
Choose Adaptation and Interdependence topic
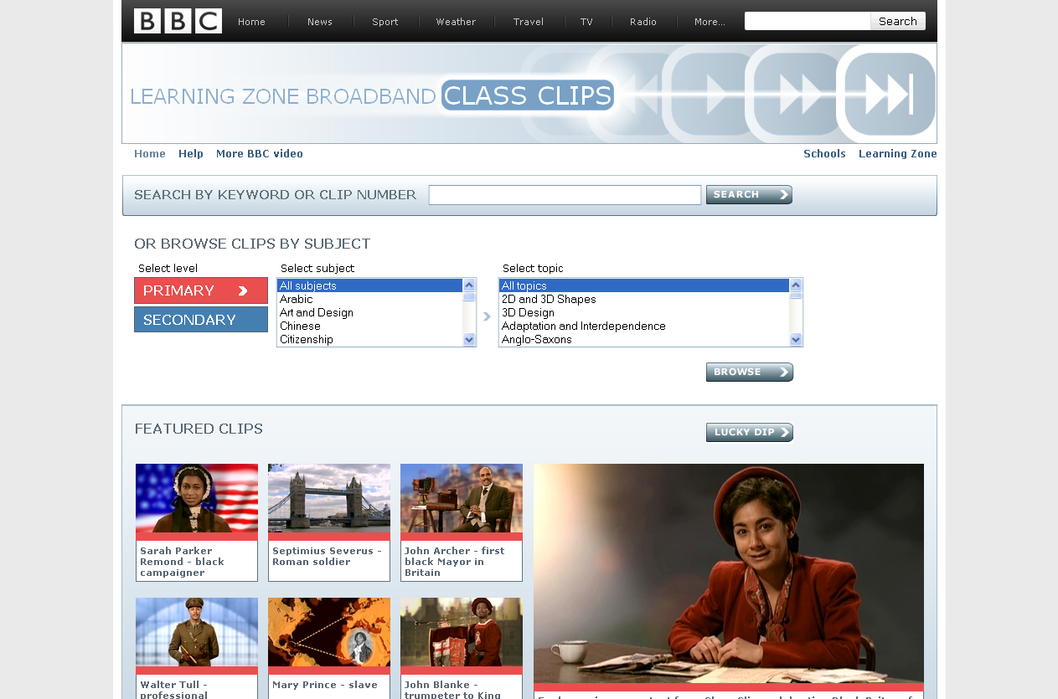[644, 326]
